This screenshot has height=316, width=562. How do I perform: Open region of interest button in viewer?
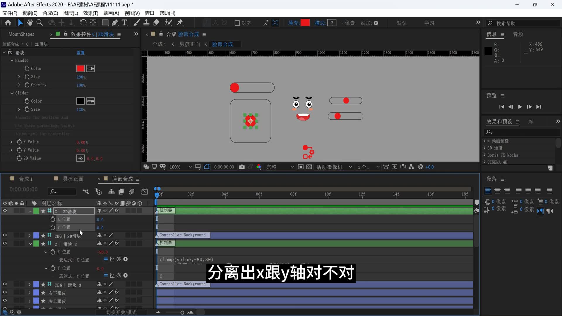click(x=301, y=167)
